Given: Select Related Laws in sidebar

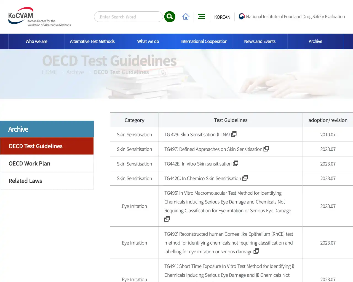Looking at the screenshot, I should coord(47,181).
